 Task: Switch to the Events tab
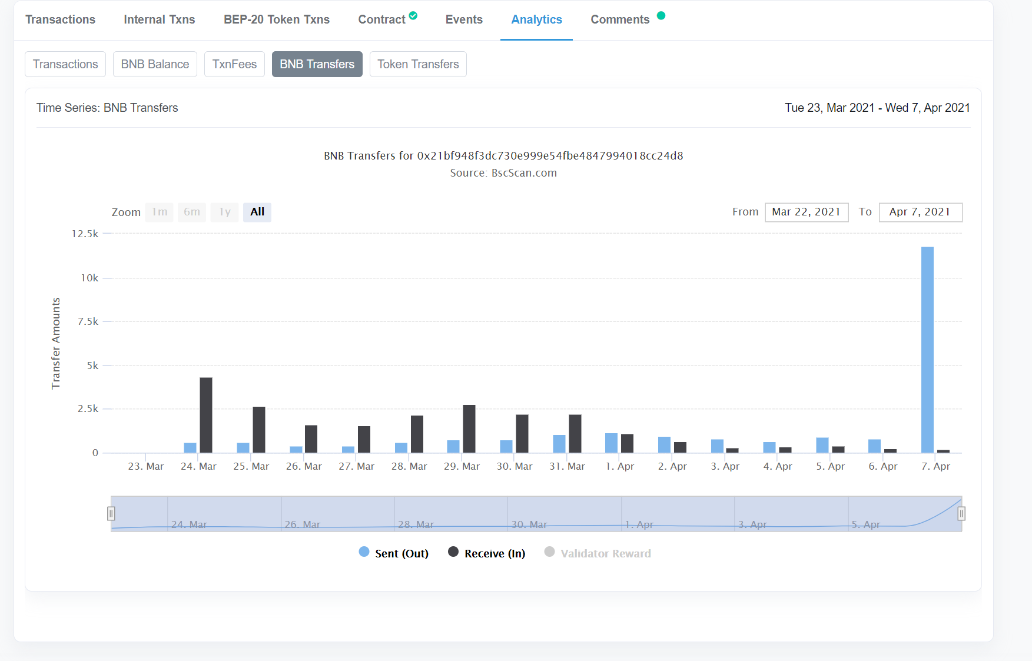[464, 19]
